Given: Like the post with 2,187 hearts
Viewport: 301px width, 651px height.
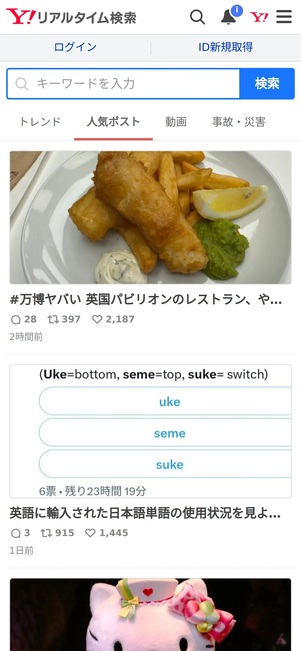Looking at the screenshot, I should click(97, 319).
